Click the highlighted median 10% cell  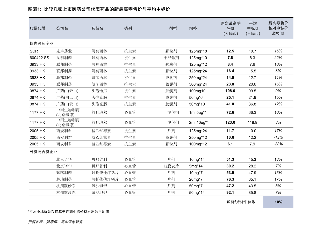coord(278,202)
